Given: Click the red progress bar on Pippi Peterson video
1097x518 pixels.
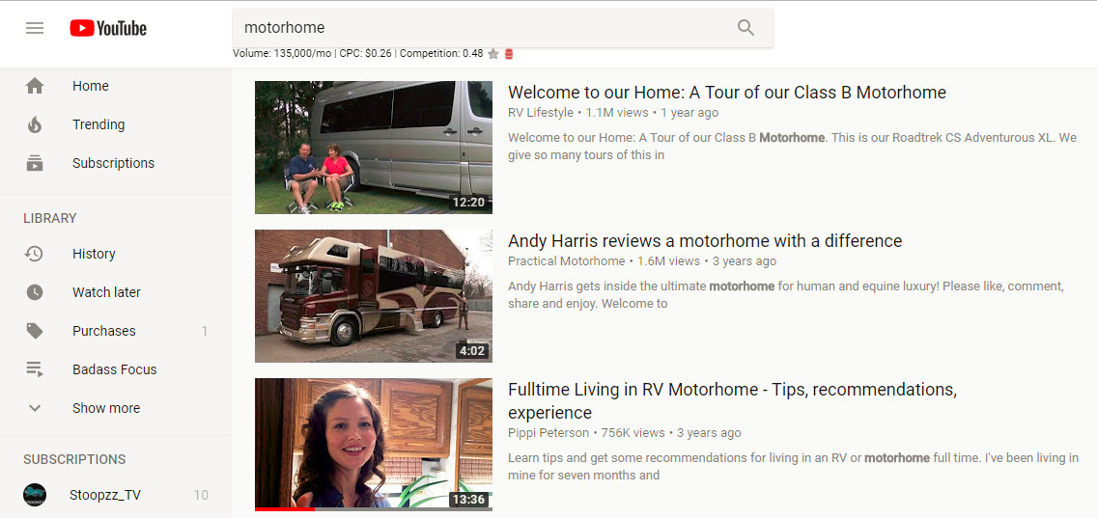Looking at the screenshot, I should coord(285,509).
